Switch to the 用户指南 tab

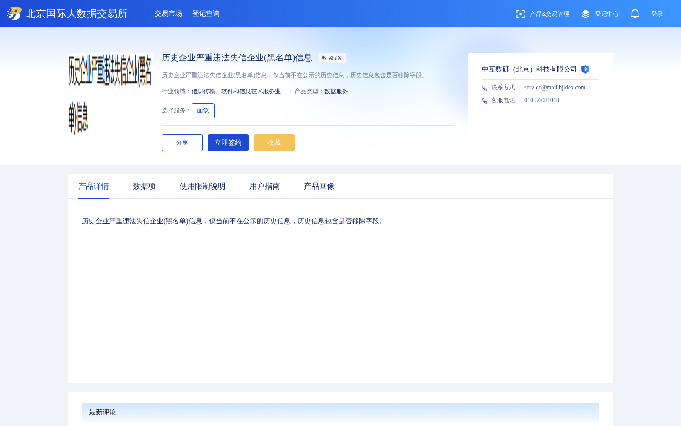[x=265, y=186]
